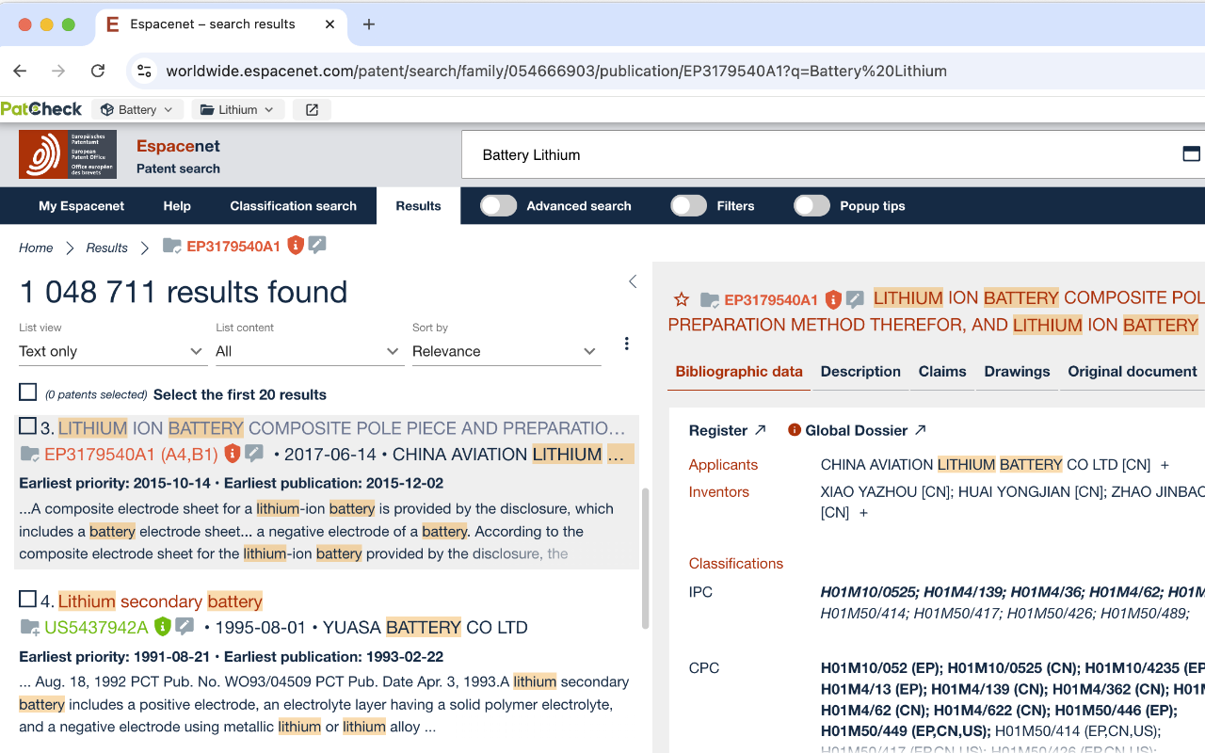
Task: Open Lithium folder dropdown in PatCheck bar
Action: pos(238,110)
